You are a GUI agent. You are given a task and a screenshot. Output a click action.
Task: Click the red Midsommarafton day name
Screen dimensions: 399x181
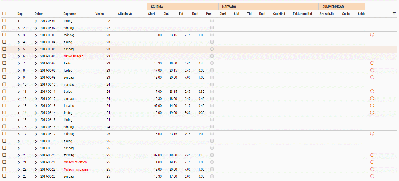(x=75, y=162)
